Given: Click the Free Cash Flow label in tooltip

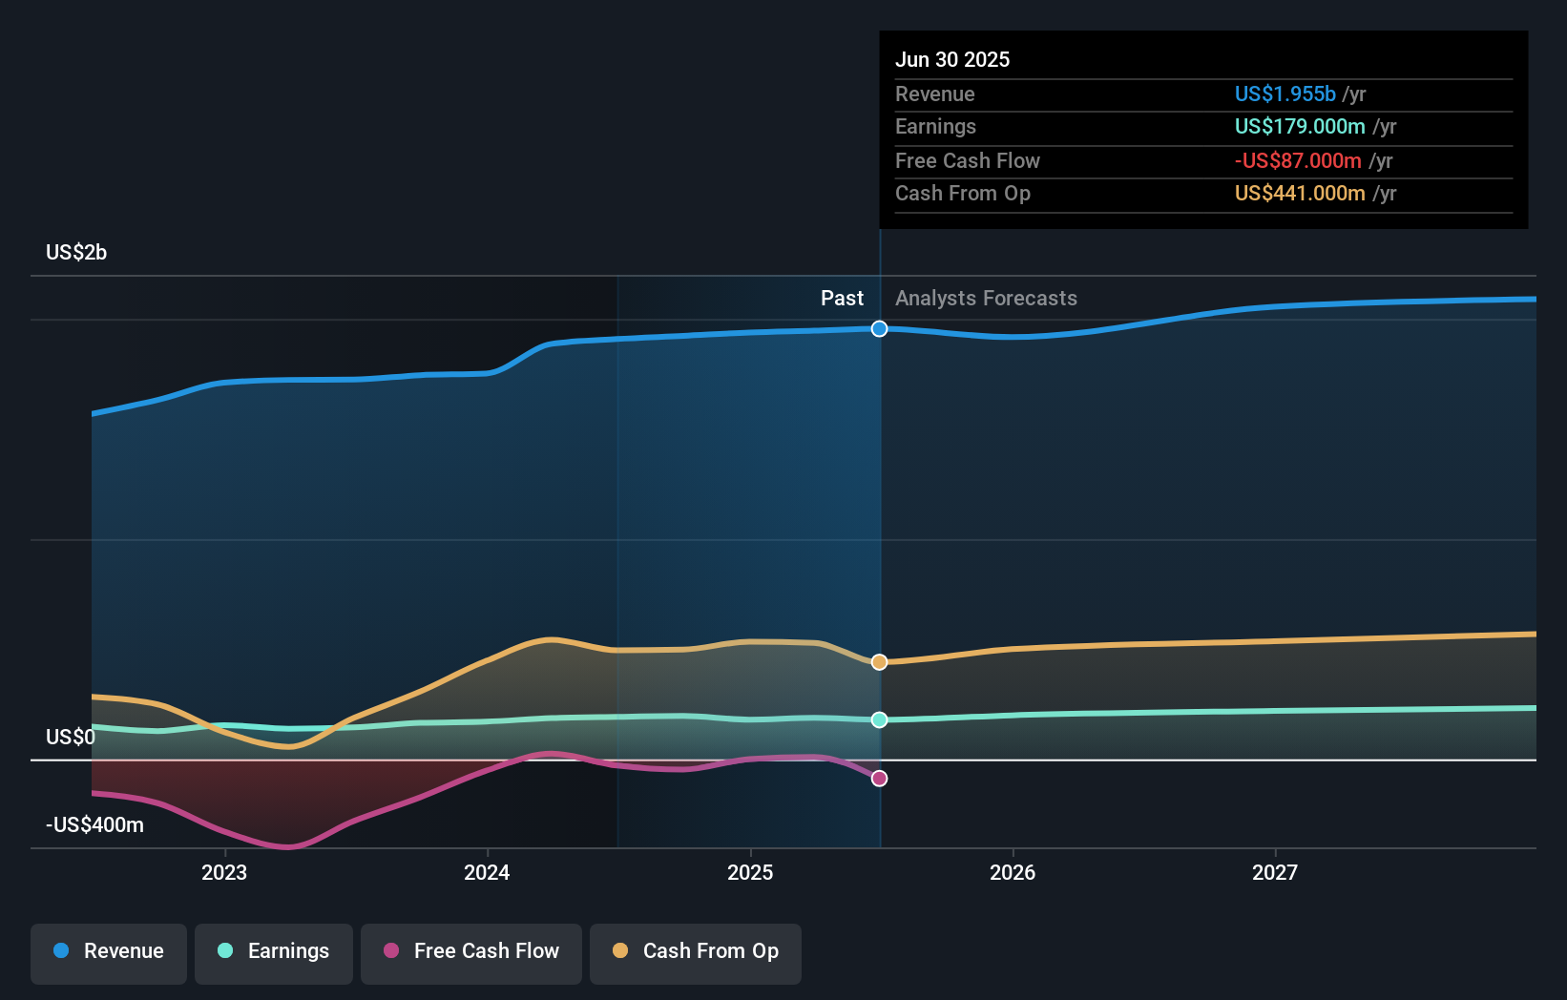Looking at the screenshot, I should (968, 161).
